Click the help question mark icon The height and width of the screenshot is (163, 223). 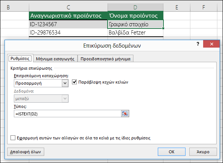pyautogui.click(x=198, y=44)
